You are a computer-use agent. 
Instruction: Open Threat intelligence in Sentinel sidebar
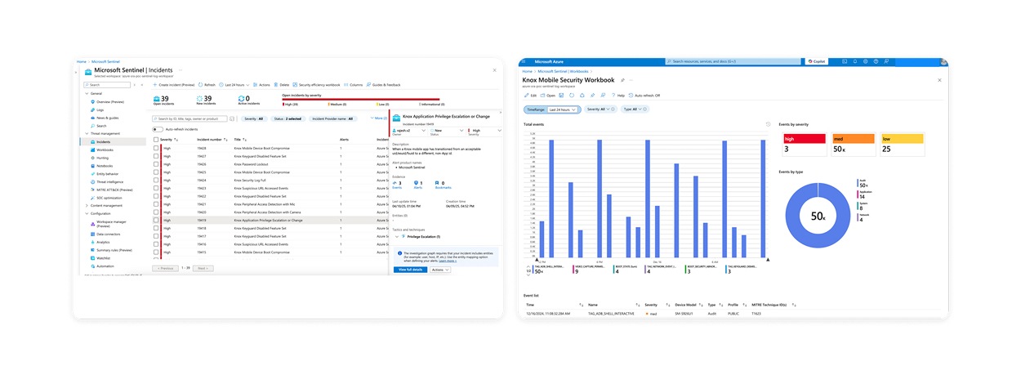click(x=109, y=182)
